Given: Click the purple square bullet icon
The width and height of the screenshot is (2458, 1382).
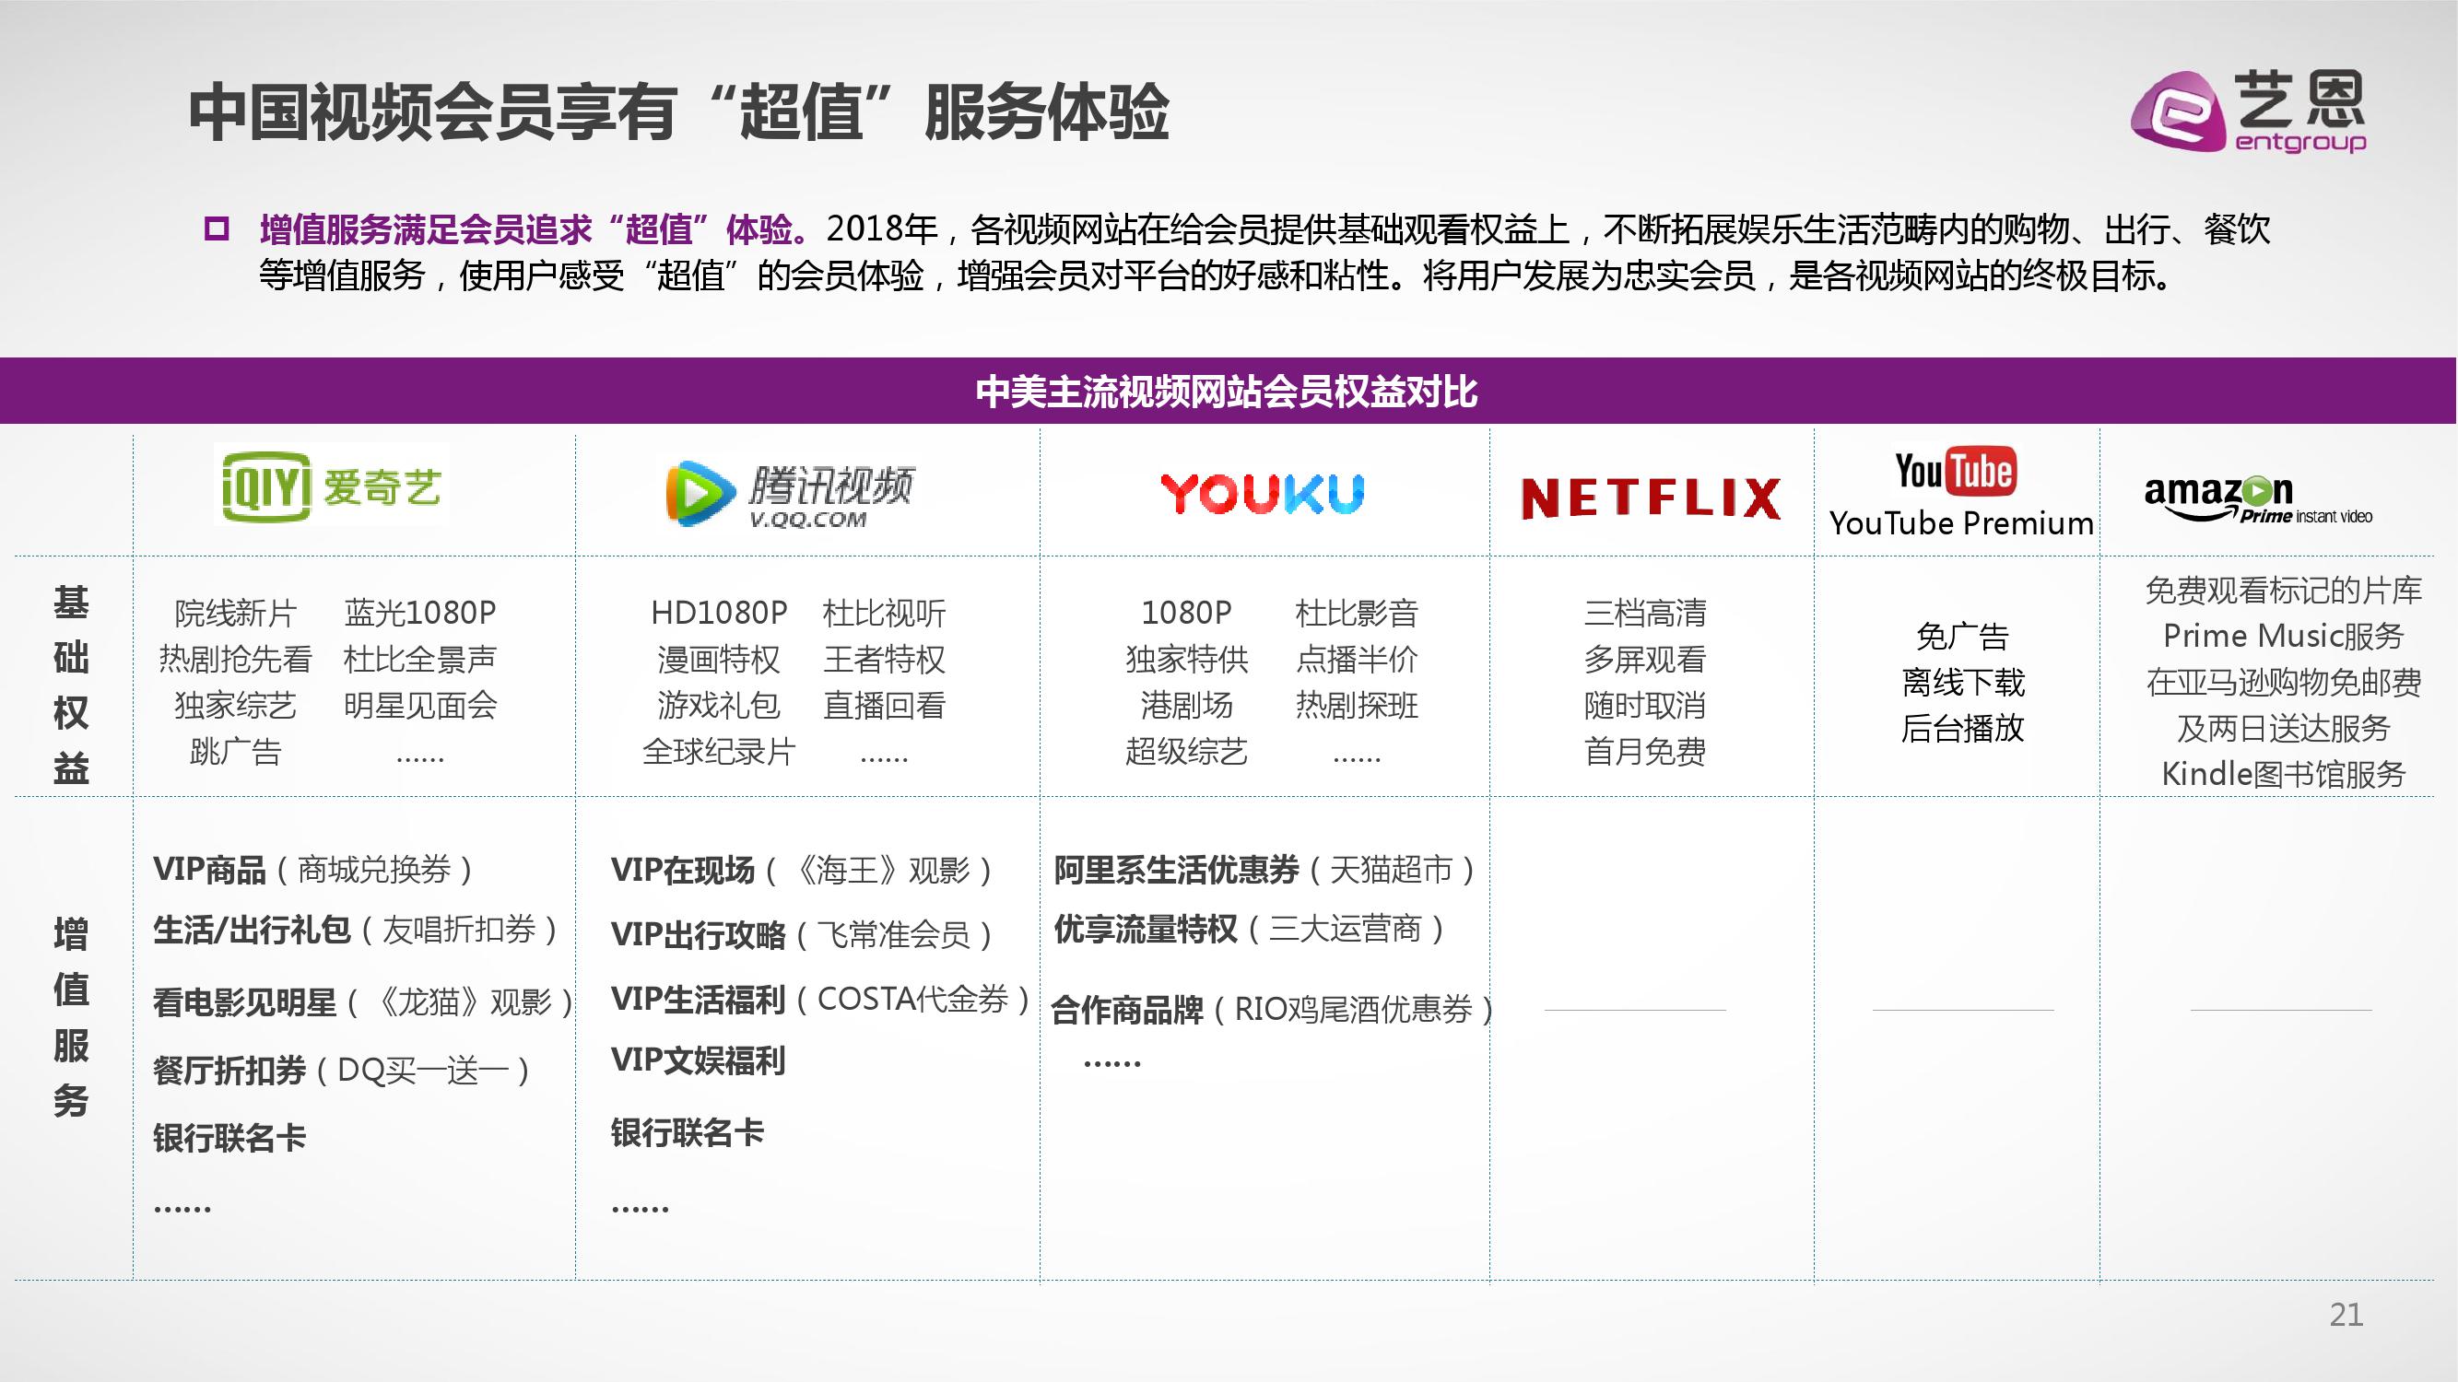Looking at the screenshot, I should tap(215, 227).
